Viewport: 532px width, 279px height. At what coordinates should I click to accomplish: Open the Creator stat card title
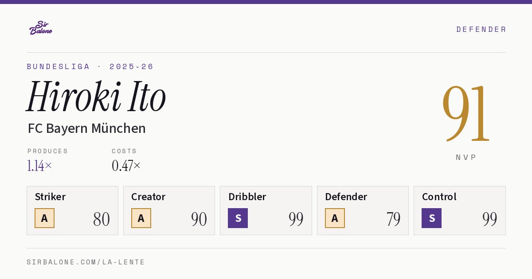tap(148, 197)
